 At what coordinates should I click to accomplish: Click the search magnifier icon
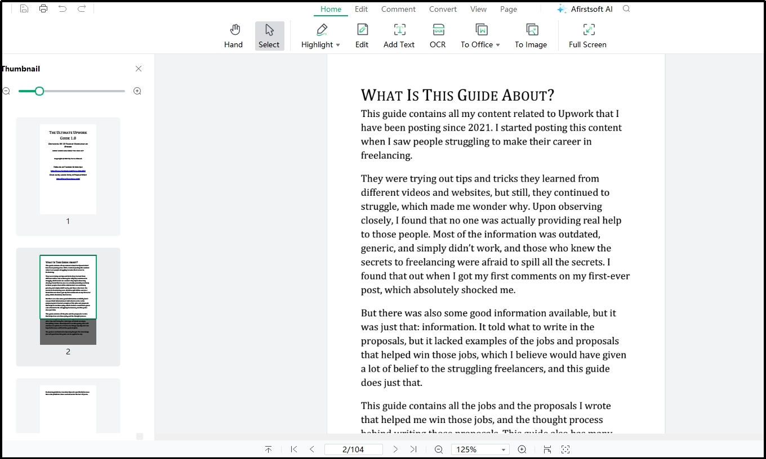627,9
